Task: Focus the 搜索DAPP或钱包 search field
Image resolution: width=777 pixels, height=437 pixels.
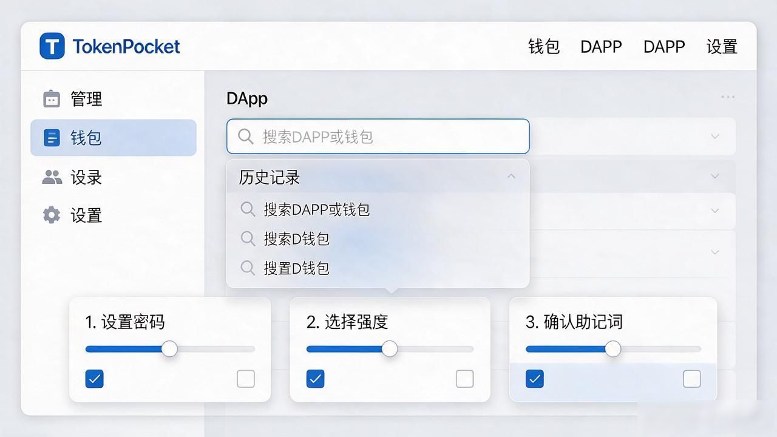Action: pos(378,136)
